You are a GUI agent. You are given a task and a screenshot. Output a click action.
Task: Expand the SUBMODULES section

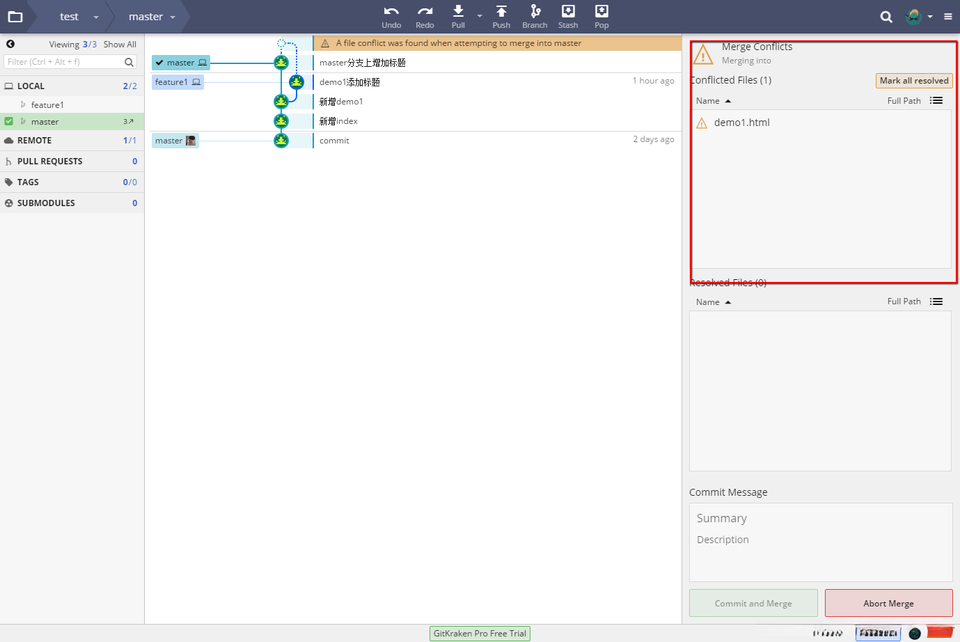click(x=72, y=203)
